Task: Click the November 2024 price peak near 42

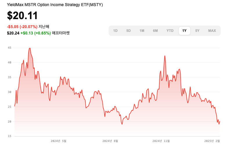Action: click(165, 56)
